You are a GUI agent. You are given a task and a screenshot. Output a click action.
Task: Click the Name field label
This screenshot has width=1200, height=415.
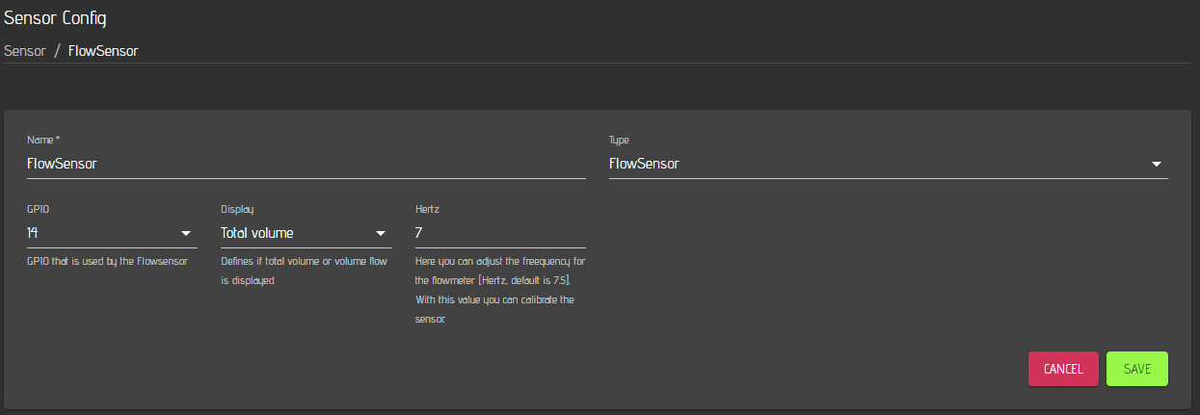[x=43, y=140]
